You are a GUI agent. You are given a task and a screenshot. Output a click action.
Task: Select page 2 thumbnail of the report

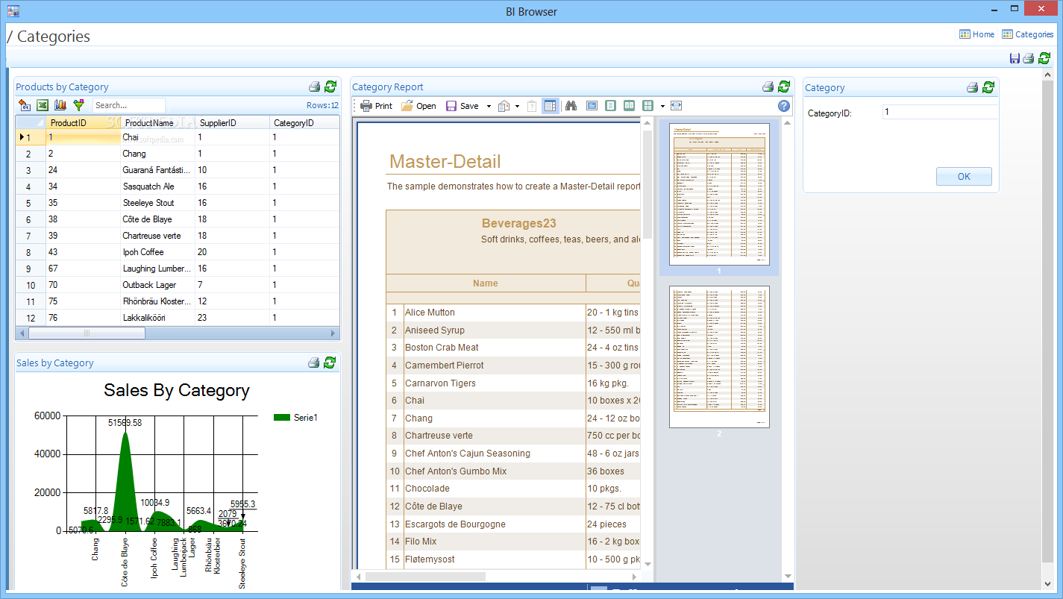(x=719, y=357)
